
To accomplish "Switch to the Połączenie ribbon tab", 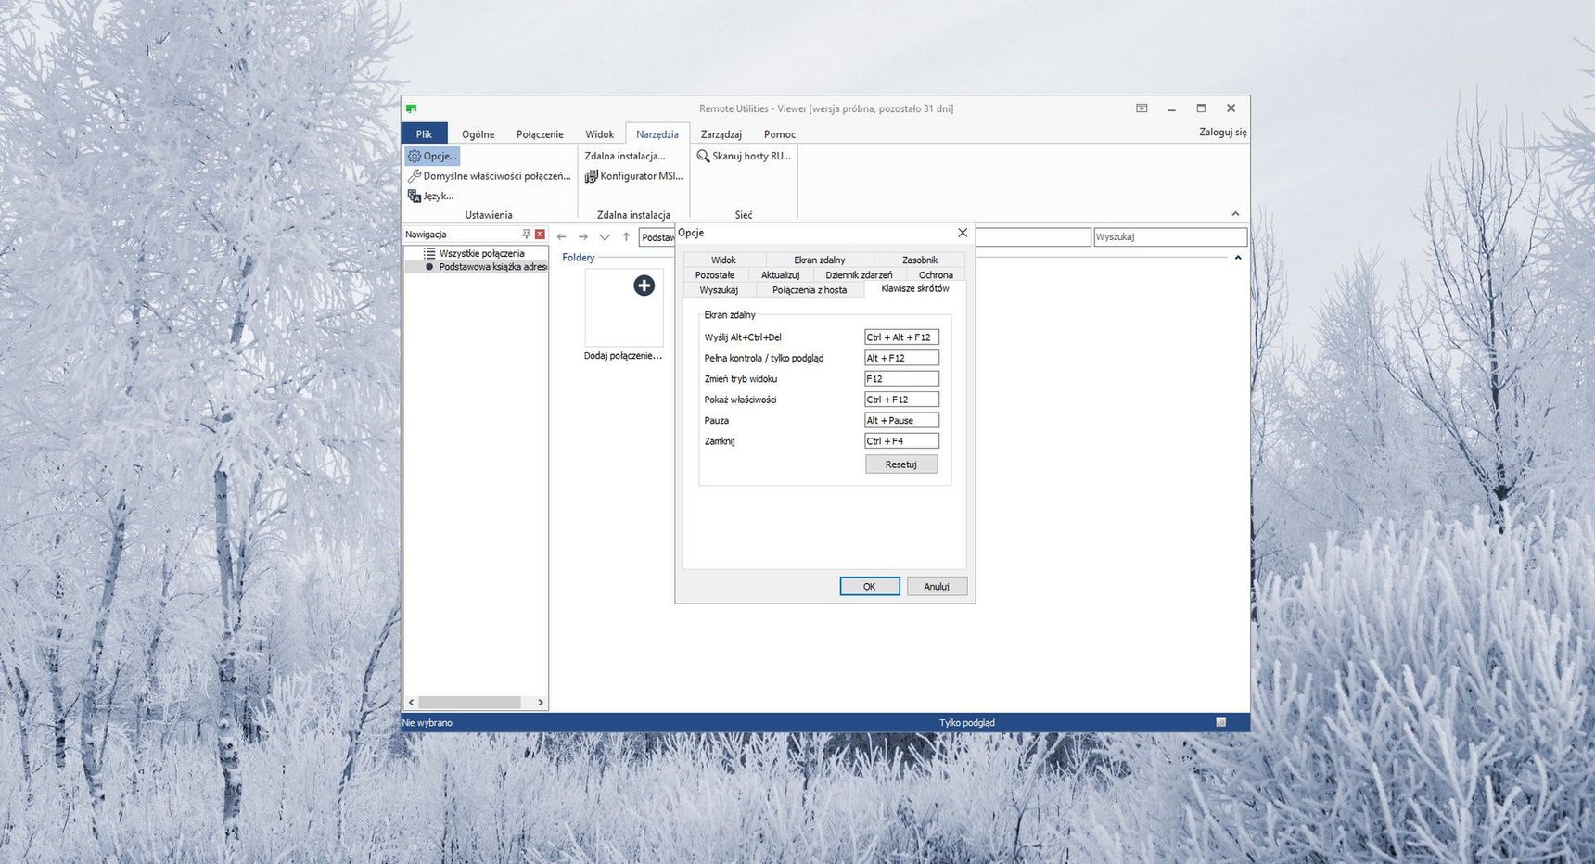I will (x=540, y=134).
